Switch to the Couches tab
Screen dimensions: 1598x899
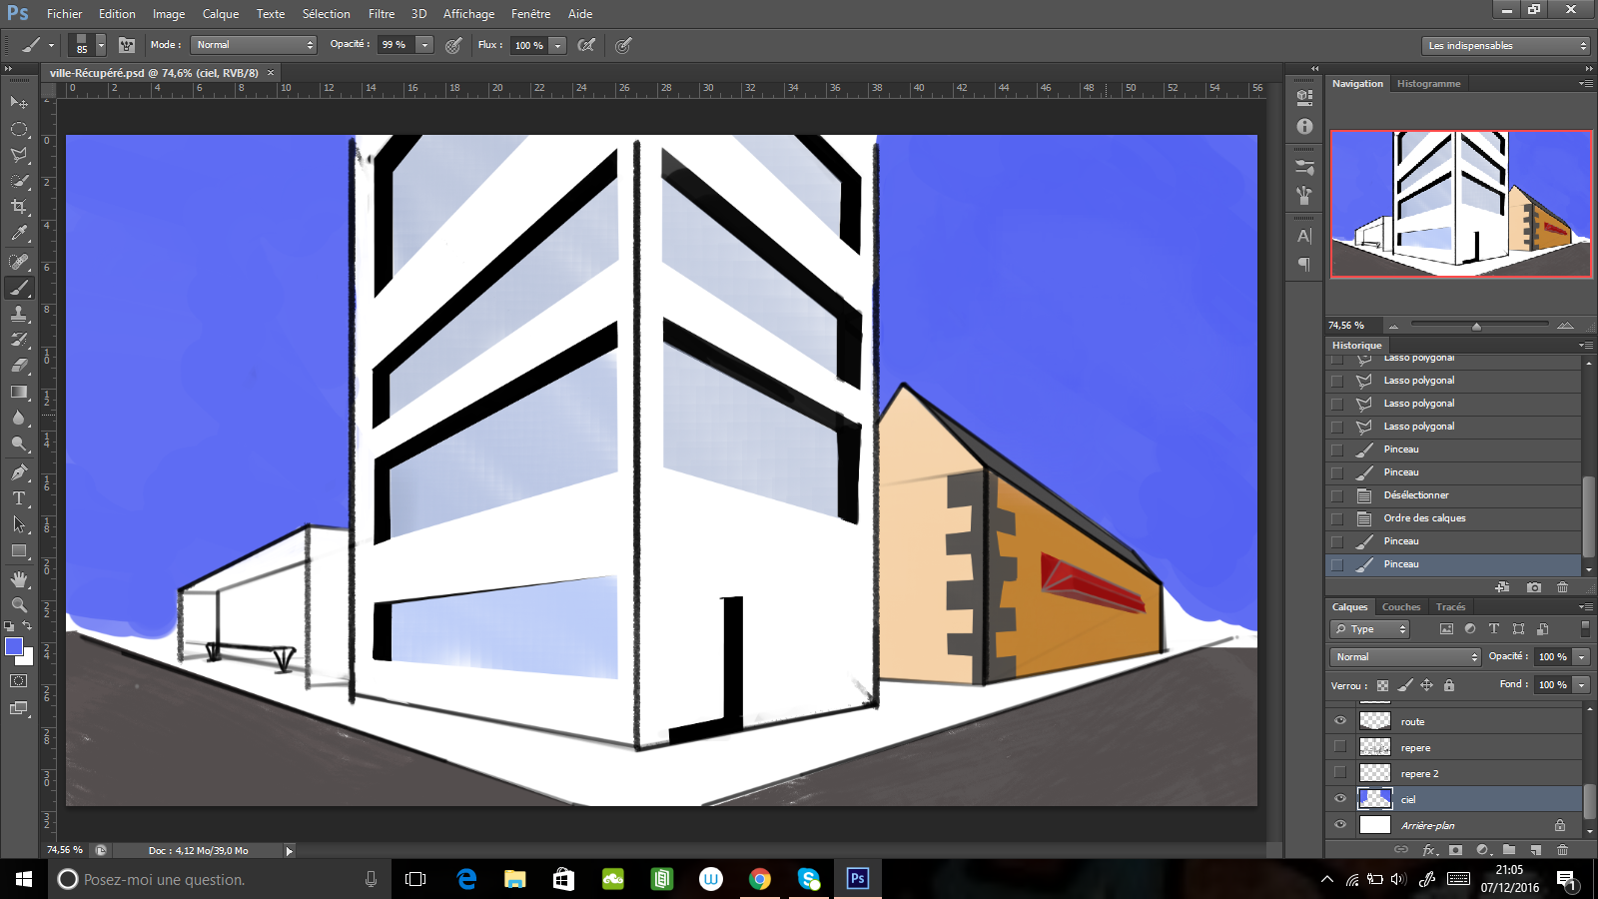click(x=1400, y=607)
